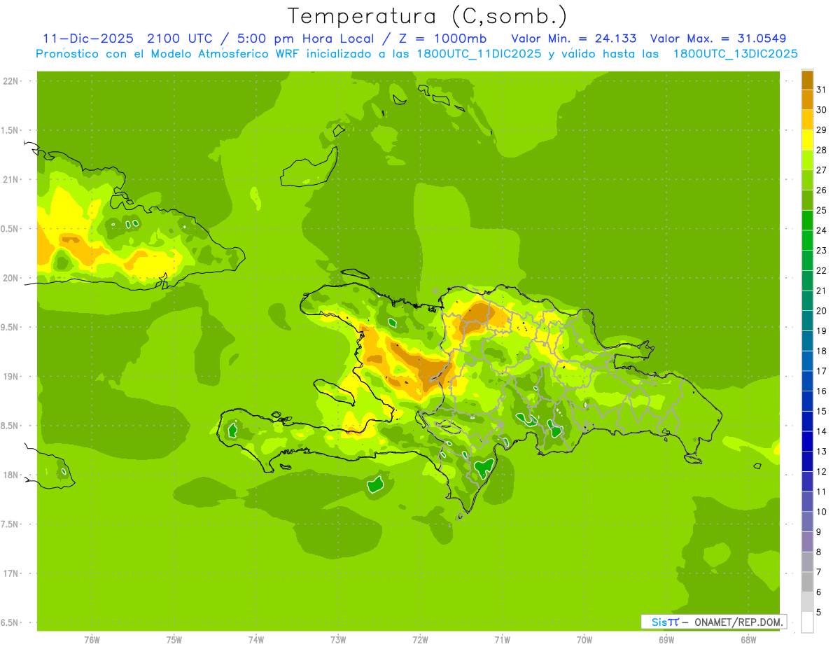Click the "73W" longitude label
The height and width of the screenshot is (649, 840).
pos(338,640)
